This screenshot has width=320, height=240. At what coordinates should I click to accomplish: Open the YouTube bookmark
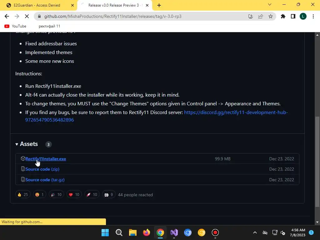point(15,26)
